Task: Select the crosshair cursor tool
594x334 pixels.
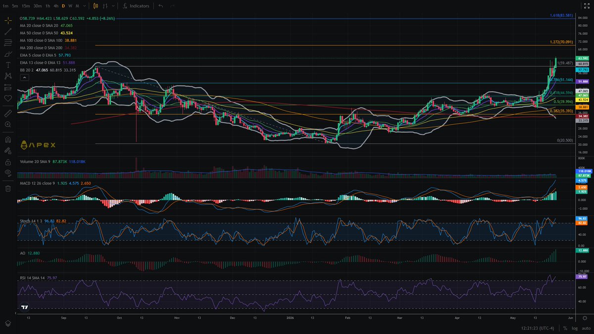Action: point(7,20)
